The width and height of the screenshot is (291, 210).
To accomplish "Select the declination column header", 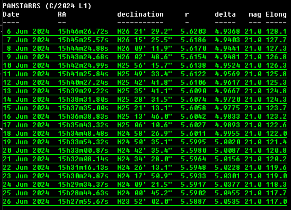I will point(140,14).
